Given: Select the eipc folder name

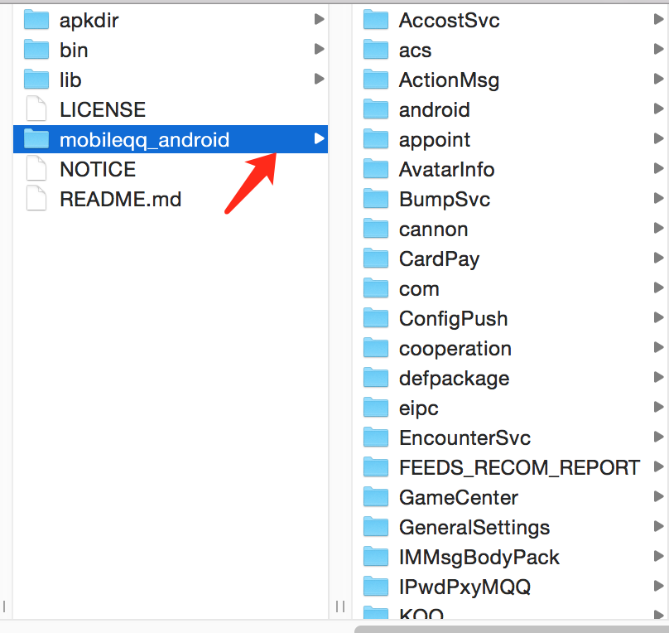Looking at the screenshot, I should pos(419,409).
